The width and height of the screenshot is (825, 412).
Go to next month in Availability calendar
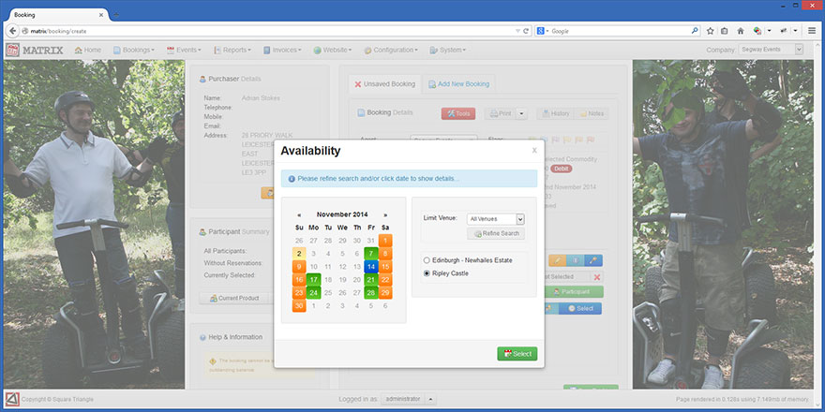(x=385, y=215)
